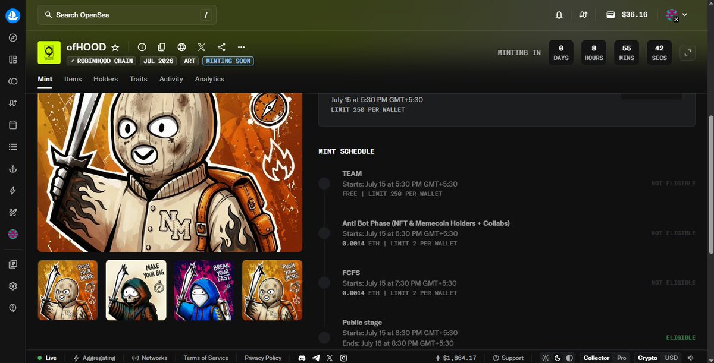714x363 pixels.
Task: Select the Anti Bot Phase mint stage
Action: pyautogui.click(x=507, y=233)
